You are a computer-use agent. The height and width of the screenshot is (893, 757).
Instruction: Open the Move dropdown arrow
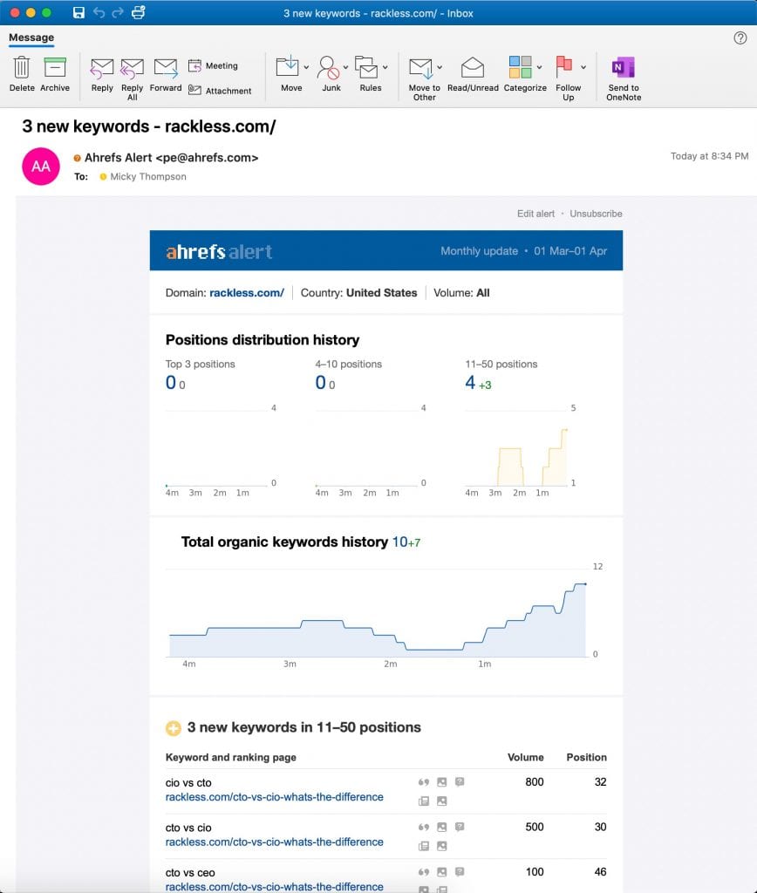306,67
